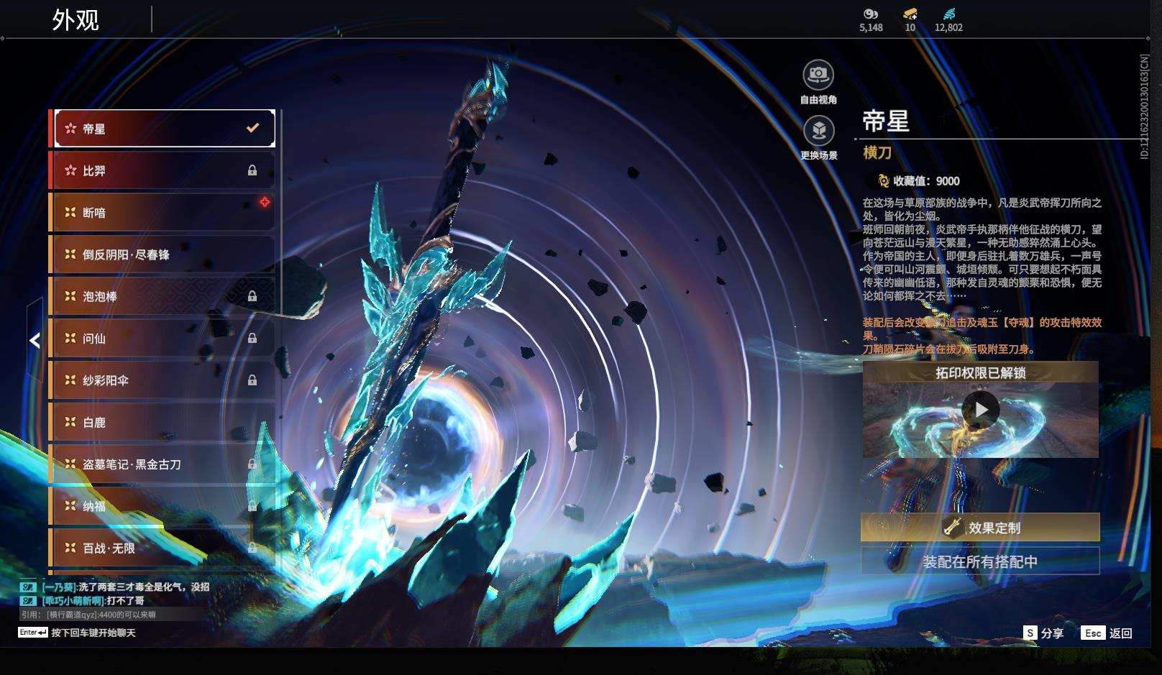Screen dimensions: 1162x675
Task: Collapse the skin list side arrow
Action: (35, 340)
